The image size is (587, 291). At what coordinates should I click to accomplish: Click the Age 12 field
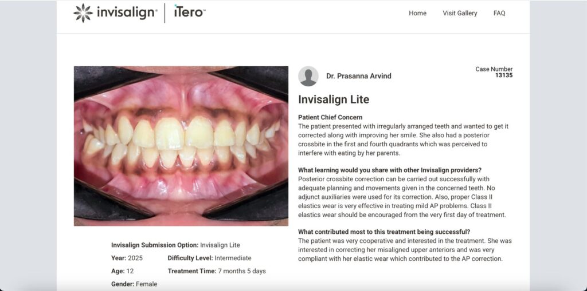tap(123, 271)
